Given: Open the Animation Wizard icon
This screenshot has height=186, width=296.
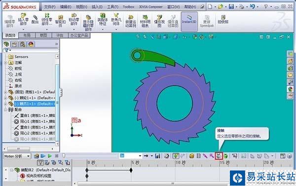Looking at the screenshot, I should [x=167, y=156].
